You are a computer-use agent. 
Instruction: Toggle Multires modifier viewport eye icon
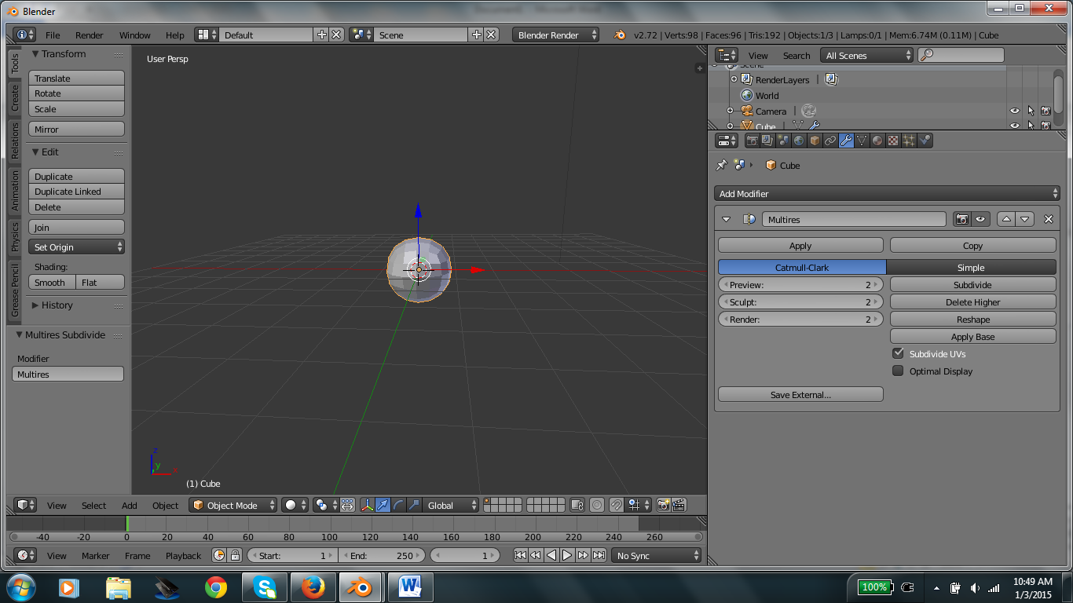(980, 220)
